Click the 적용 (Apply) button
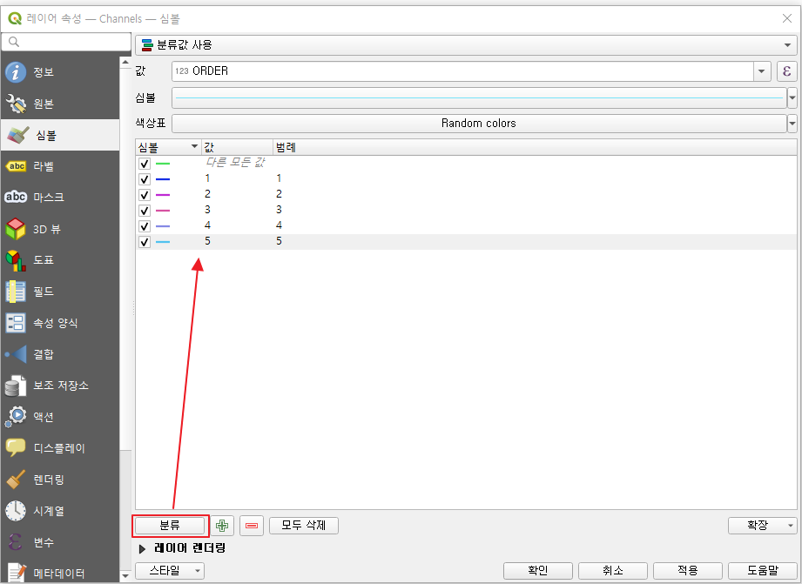This screenshot has width=802, height=584. 687,570
